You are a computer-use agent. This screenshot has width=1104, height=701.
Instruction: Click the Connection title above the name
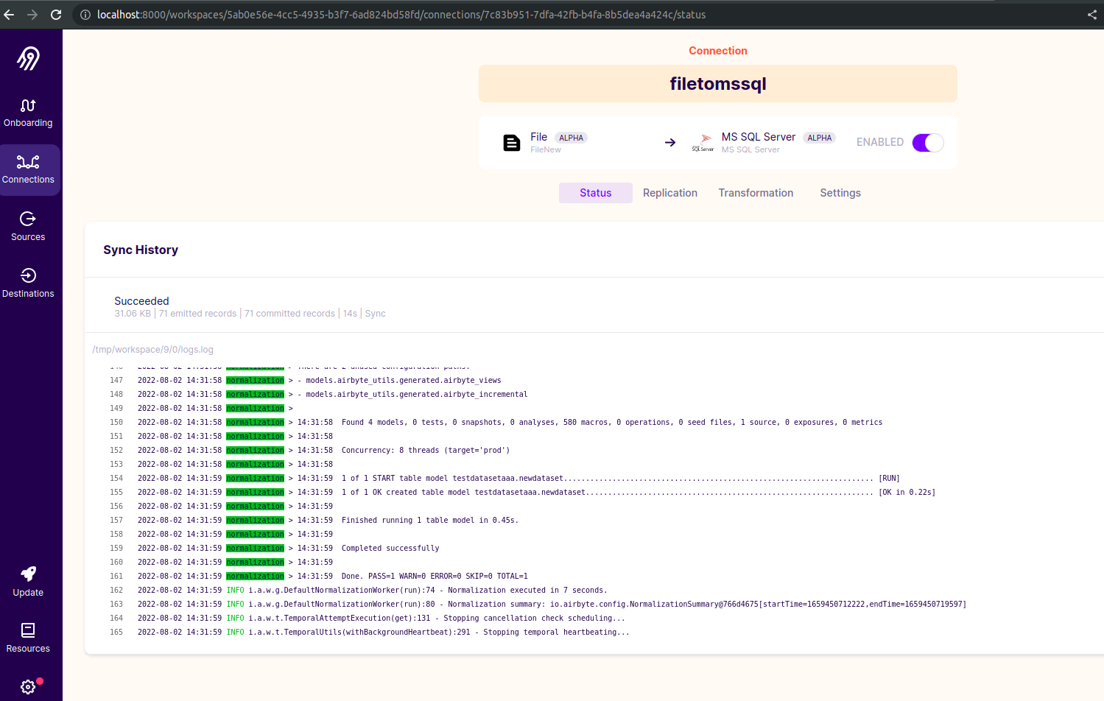718,51
